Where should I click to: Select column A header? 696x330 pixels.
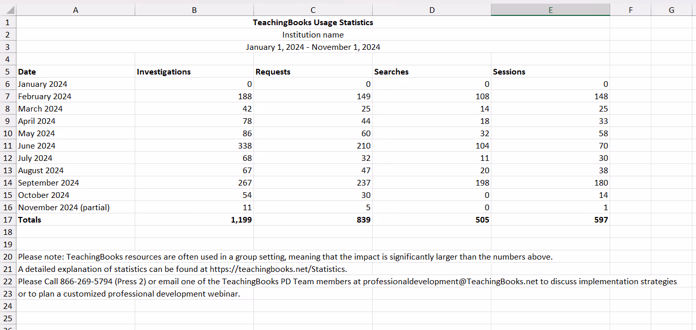click(x=76, y=10)
